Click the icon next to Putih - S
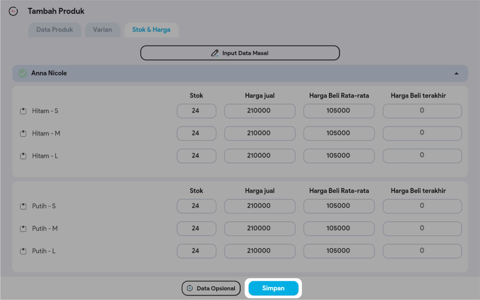 [23, 206]
